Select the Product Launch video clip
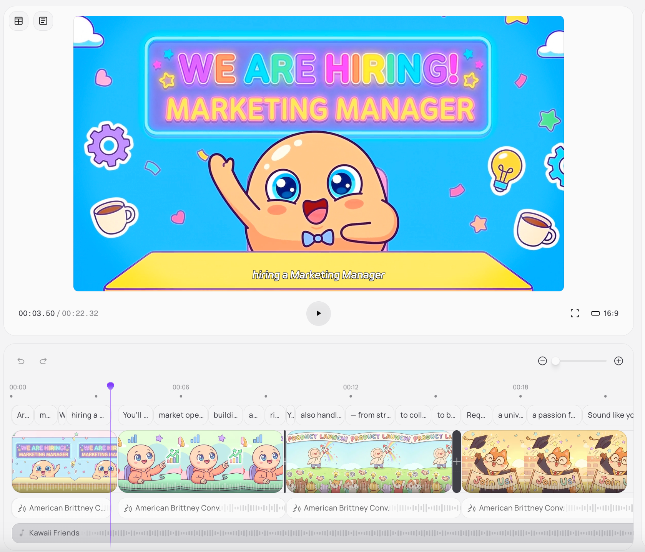The width and height of the screenshot is (645, 552). point(369,461)
